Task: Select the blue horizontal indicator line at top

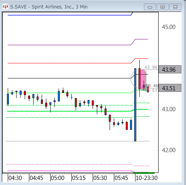Action: tap(69, 15)
